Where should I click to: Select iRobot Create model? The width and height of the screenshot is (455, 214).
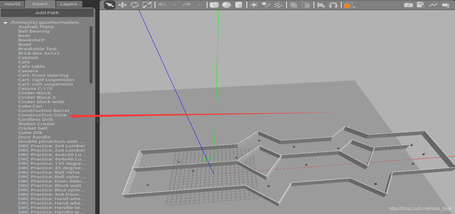click(x=36, y=124)
